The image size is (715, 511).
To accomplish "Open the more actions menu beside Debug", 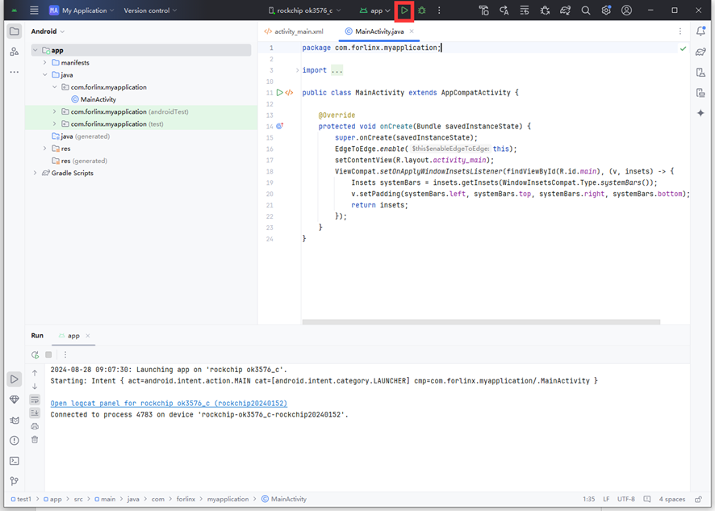I will pos(439,10).
